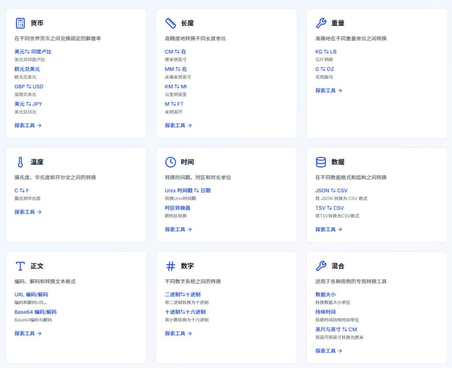Click 探索工具 in the 货币 card
Viewport: 452px width, 368px height.
pos(28,125)
